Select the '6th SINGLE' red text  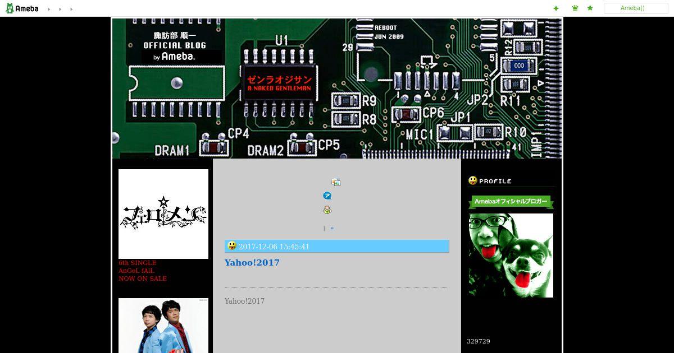click(138, 263)
